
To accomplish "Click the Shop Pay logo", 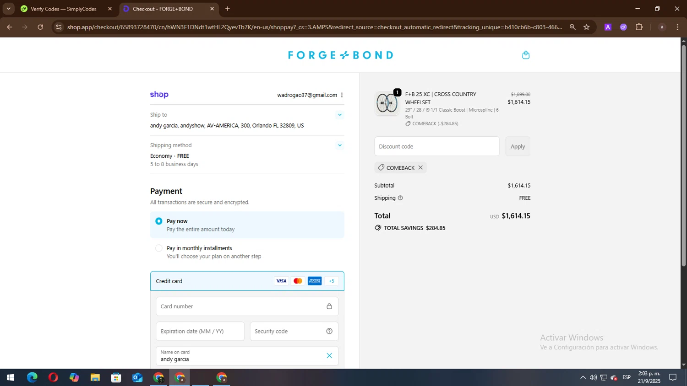I will point(159,95).
